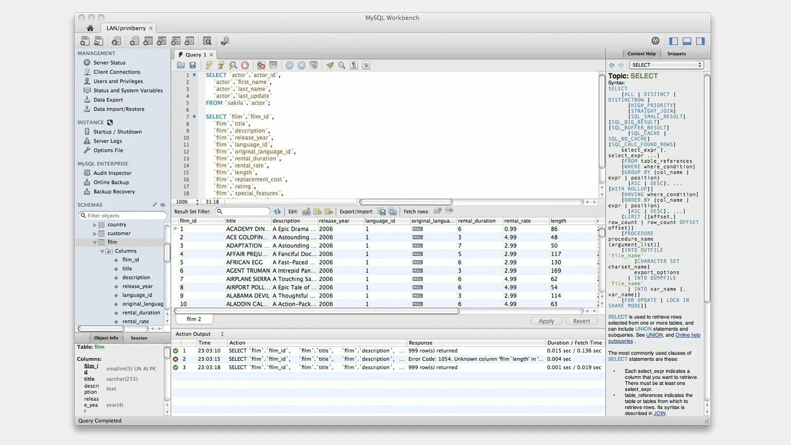Toggle word wrap in the query editor

click(366, 65)
